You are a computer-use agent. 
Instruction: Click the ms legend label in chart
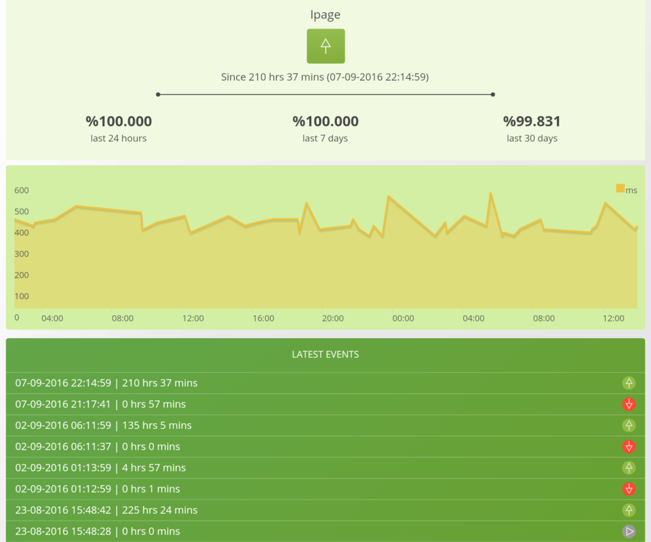click(x=631, y=190)
